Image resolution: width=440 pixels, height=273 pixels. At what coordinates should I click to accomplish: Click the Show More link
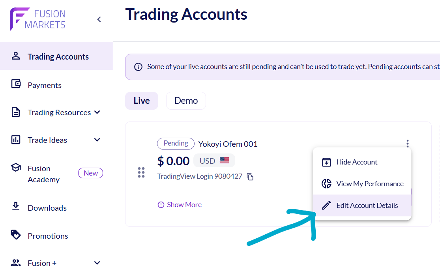point(180,205)
